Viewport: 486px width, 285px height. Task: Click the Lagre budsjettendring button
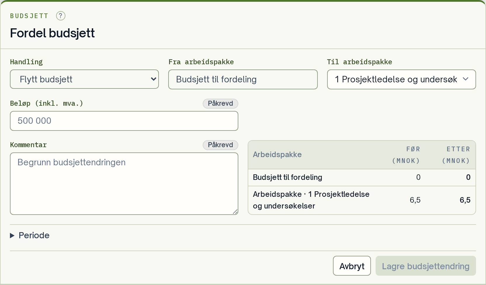coord(426,266)
